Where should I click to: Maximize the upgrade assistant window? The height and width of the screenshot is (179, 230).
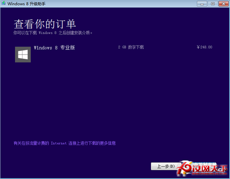(x=213, y=4)
